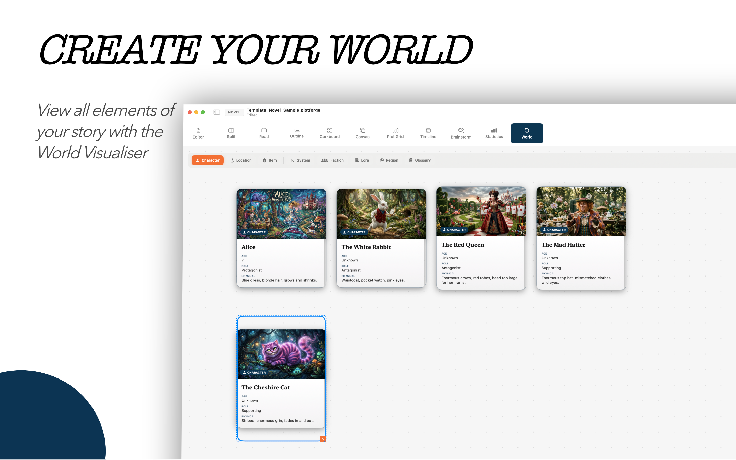The width and height of the screenshot is (736, 460).
Task: Open the Faction tab
Action: pyautogui.click(x=332, y=160)
